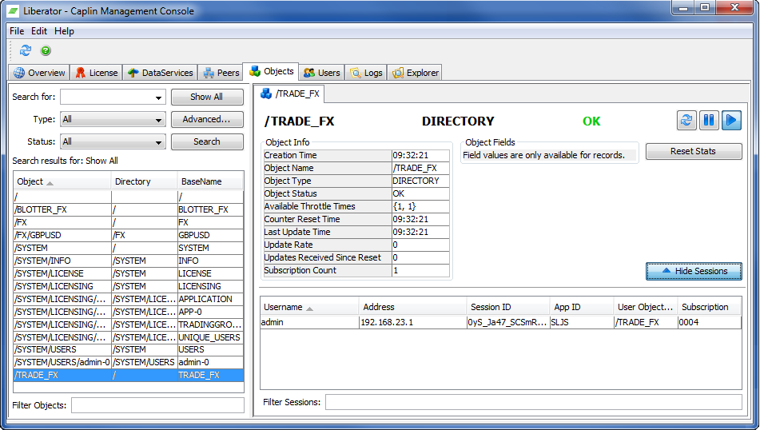Click the Available Throttle Times value
760x430 pixels.
coord(420,206)
